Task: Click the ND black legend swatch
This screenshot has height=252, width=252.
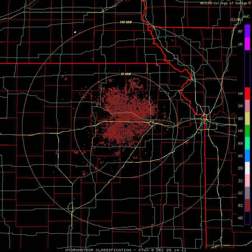Action: [x=247, y=218]
